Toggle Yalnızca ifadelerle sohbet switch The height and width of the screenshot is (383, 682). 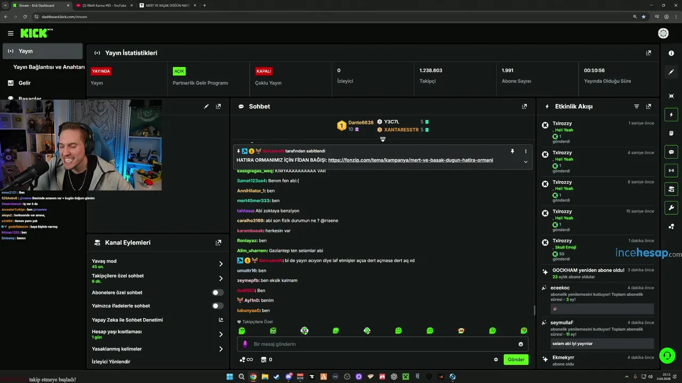click(217, 306)
